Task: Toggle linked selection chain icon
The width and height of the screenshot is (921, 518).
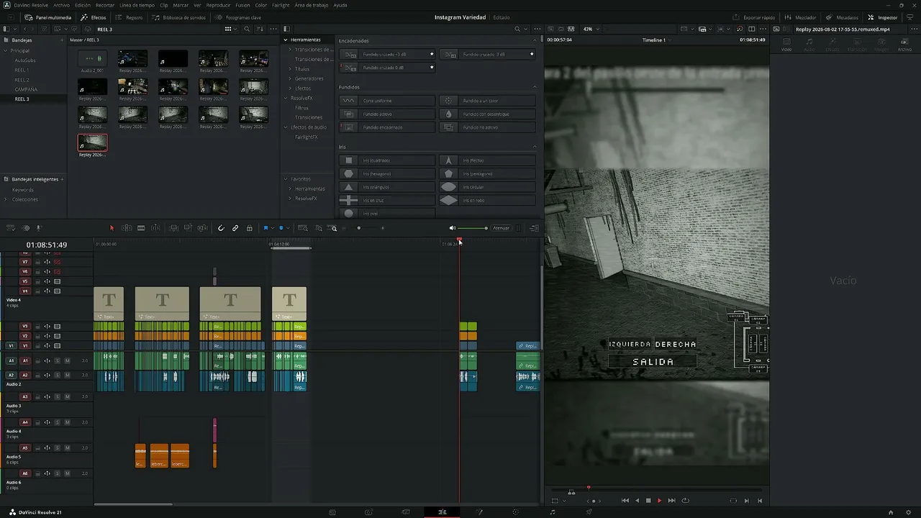Action: pyautogui.click(x=235, y=228)
